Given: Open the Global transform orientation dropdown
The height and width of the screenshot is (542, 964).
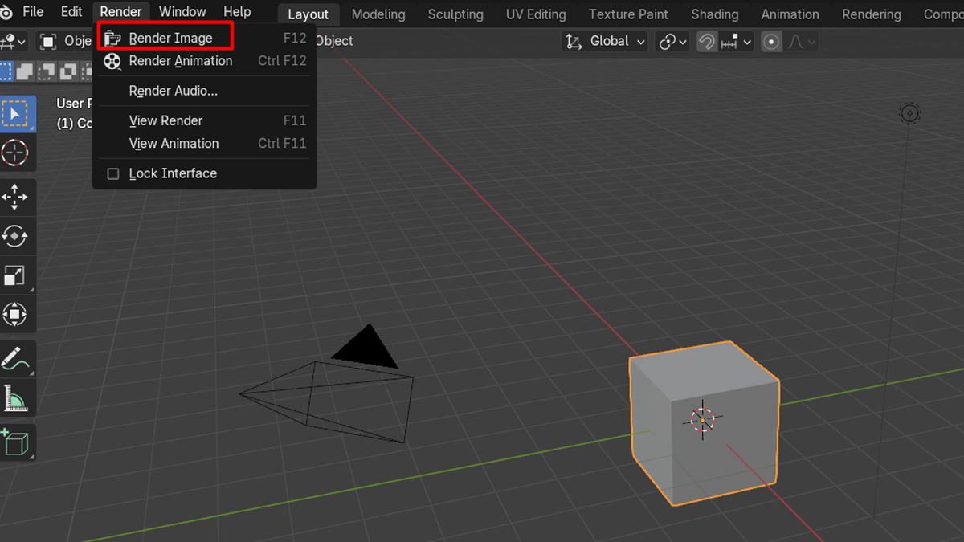Looking at the screenshot, I should click(605, 42).
